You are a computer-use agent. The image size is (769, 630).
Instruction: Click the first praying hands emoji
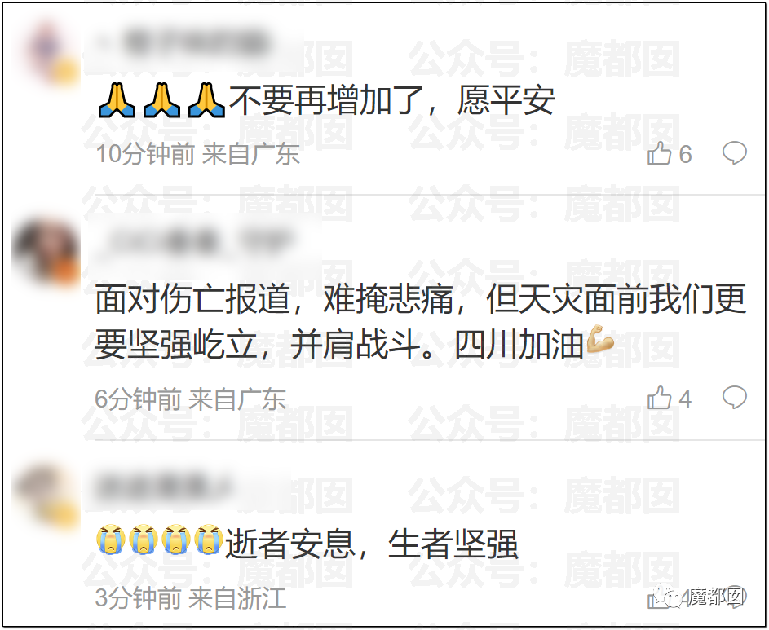coord(117,100)
